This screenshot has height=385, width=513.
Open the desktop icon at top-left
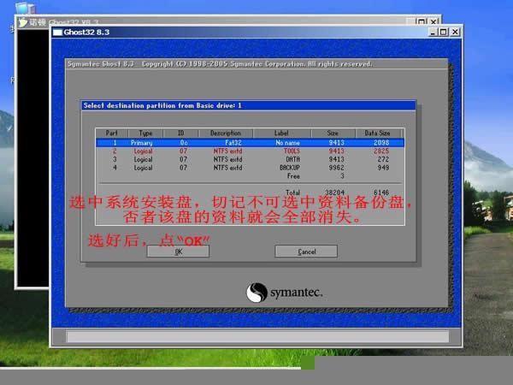pos(23,5)
